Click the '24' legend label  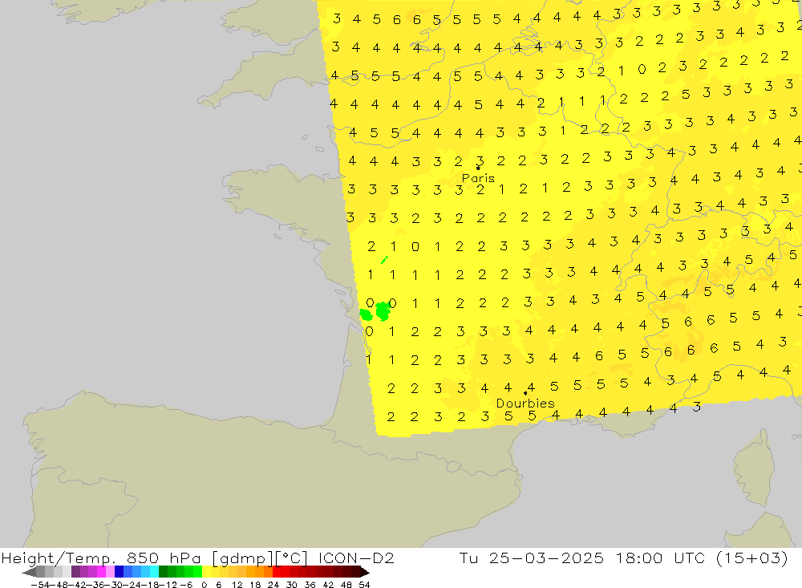point(273,585)
